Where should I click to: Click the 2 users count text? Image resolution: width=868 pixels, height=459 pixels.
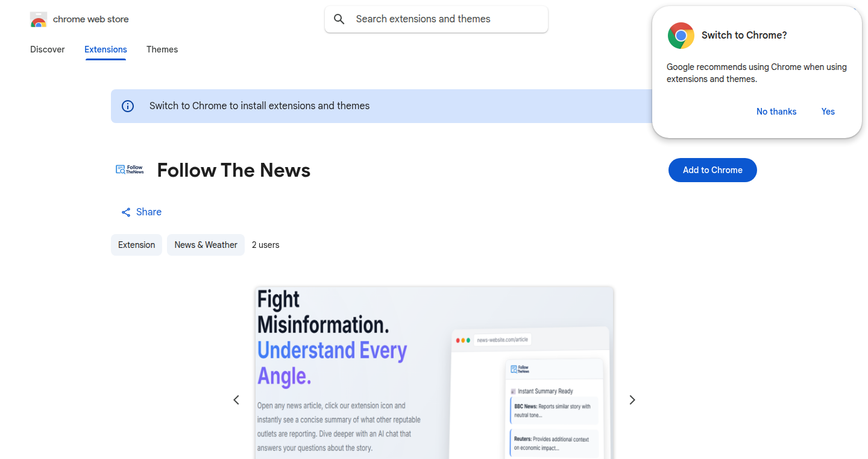click(x=266, y=245)
